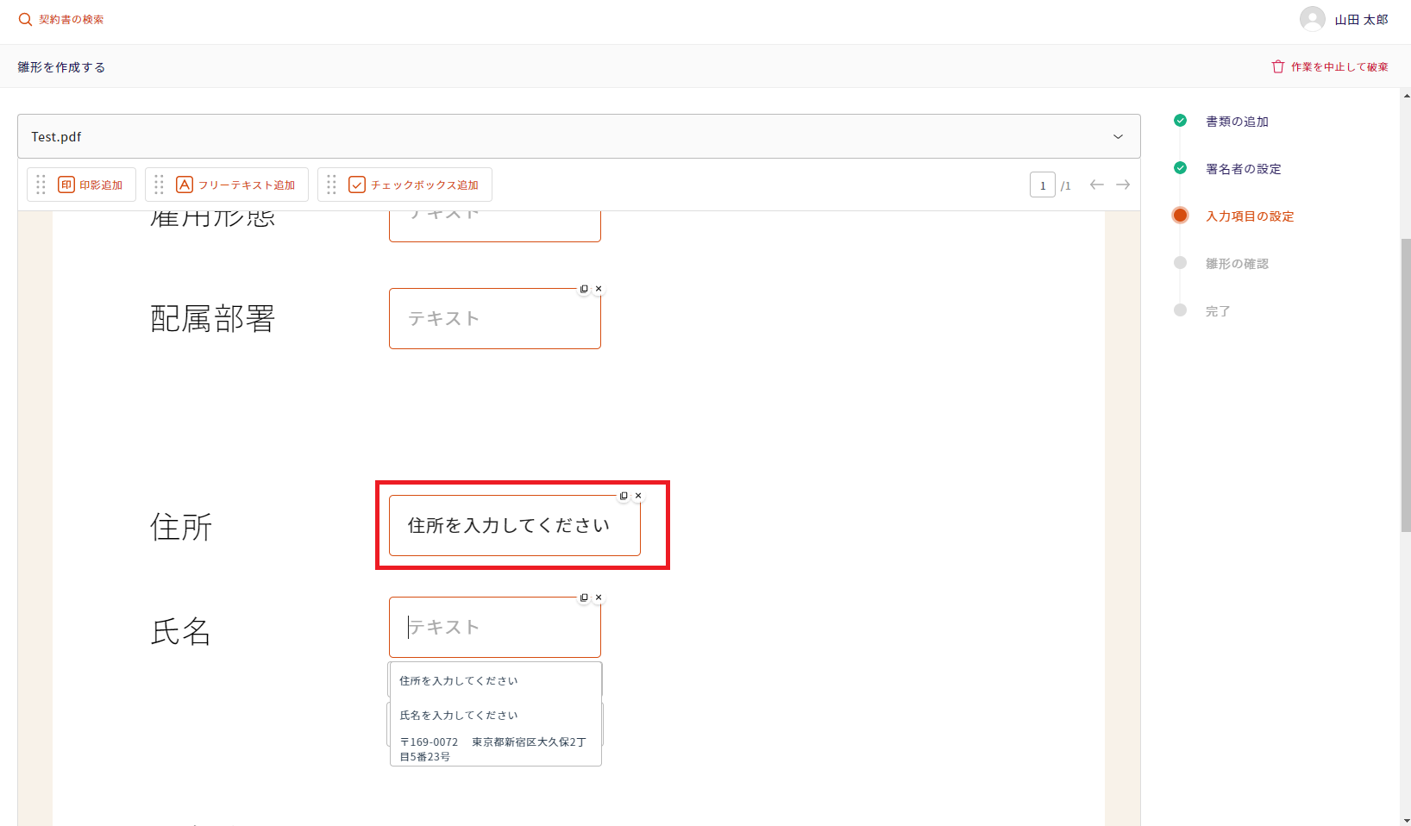Image resolution: width=1411 pixels, height=826 pixels.
Task: Click the 印影追加 stamp icon
Action: pyautogui.click(x=66, y=185)
